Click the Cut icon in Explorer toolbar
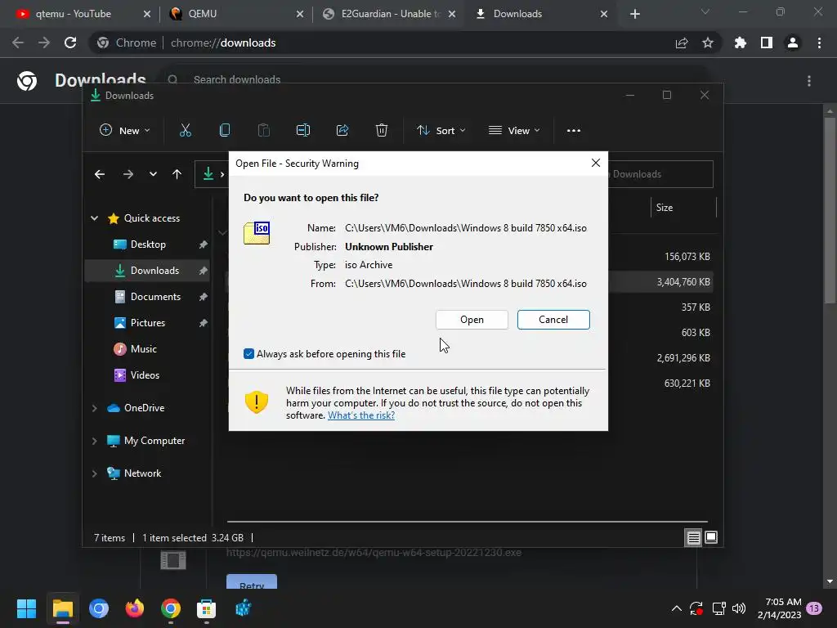Viewport: 837px width, 628px height. pos(186,130)
